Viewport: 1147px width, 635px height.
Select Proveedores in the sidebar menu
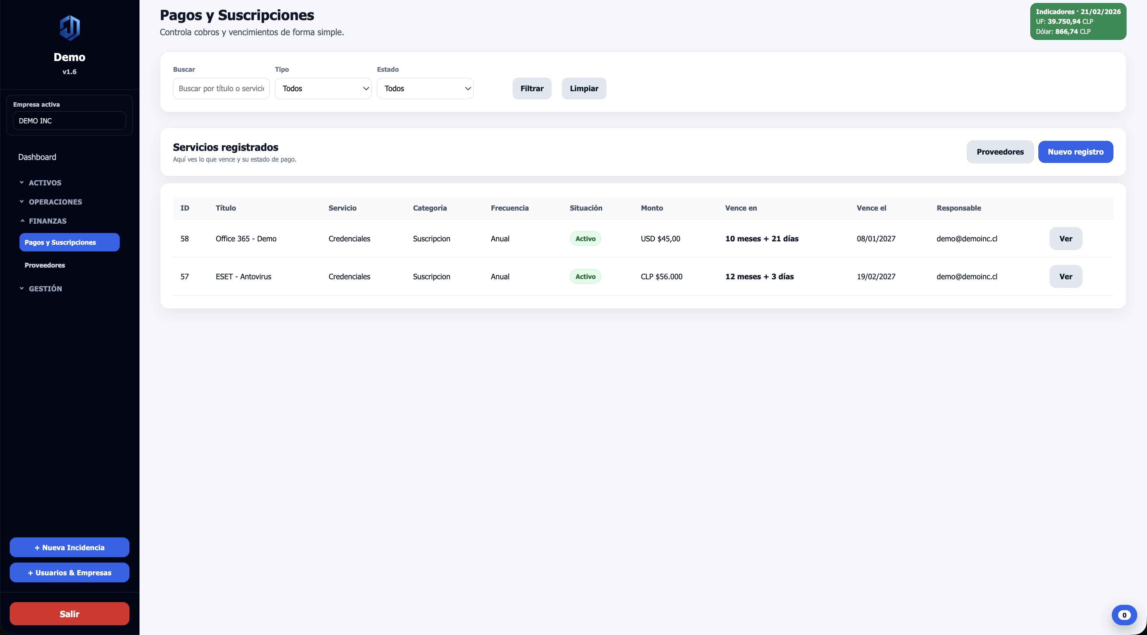pos(45,265)
